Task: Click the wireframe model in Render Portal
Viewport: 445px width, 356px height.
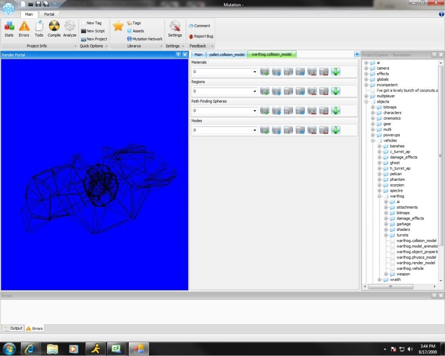Action: (99, 189)
